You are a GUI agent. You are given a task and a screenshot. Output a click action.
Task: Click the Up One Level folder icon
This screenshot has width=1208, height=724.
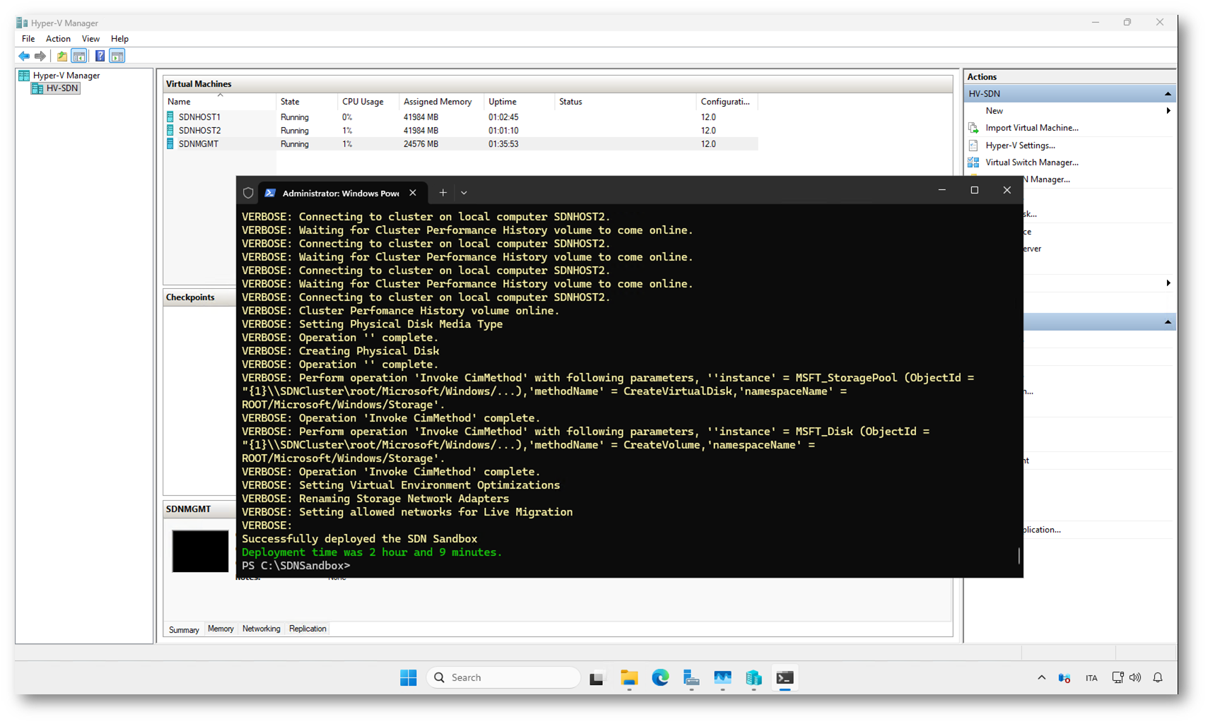(62, 56)
